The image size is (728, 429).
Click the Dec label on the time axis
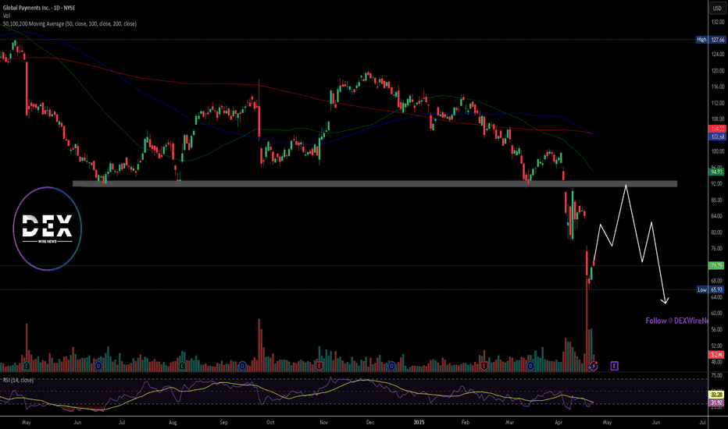click(x=370, y=423)
